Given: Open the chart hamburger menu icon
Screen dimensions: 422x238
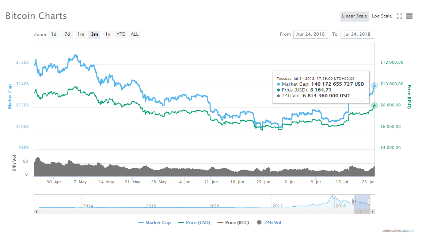Looking at the screenshot, I should point(409,16).
